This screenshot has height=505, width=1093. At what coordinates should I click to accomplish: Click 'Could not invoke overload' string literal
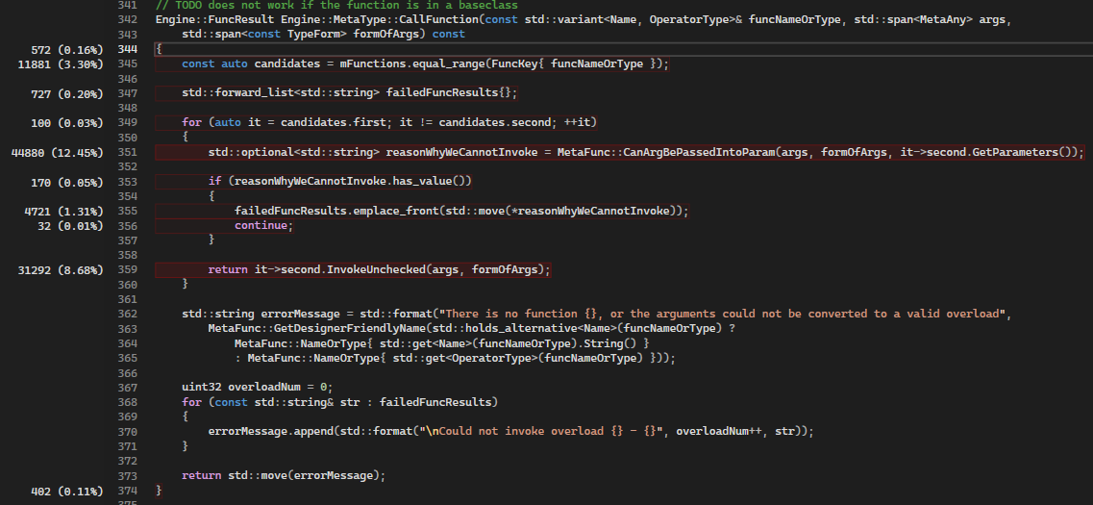click(x=541, y=432)
